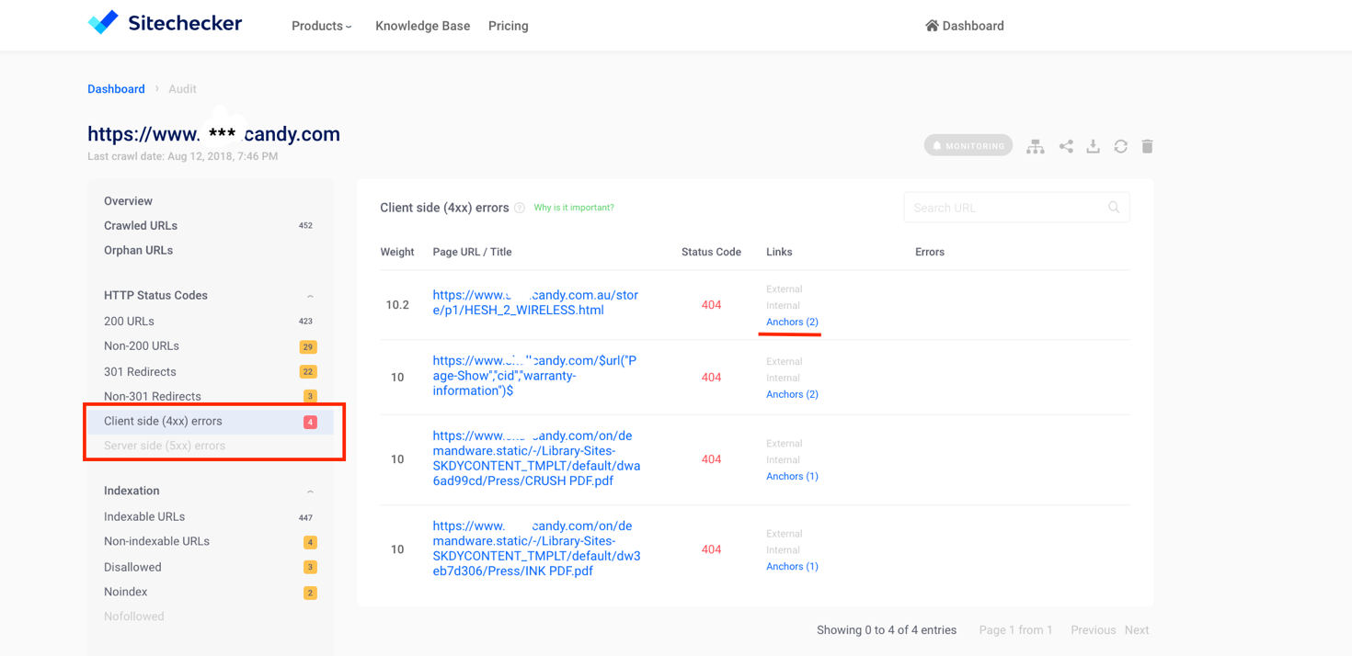Select Overview in the sidebar
Viewport: 1352px width, 656px height.
click(x=128, y=201)
